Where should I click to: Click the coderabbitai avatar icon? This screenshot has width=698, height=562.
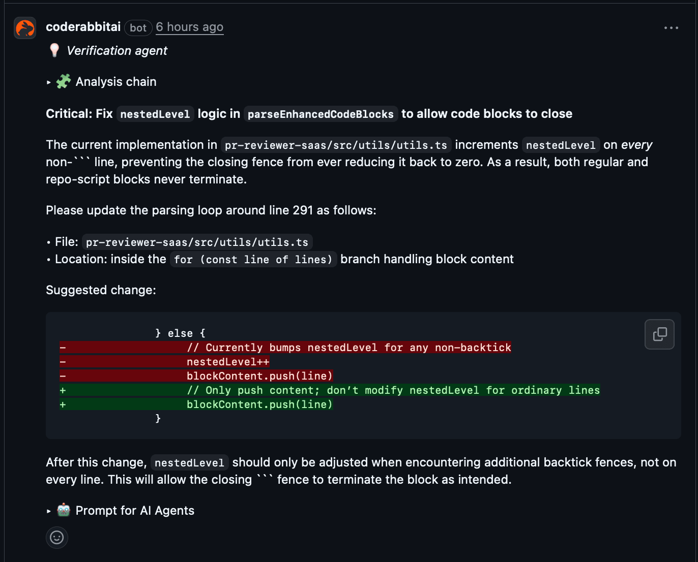(x=25, y=28)
